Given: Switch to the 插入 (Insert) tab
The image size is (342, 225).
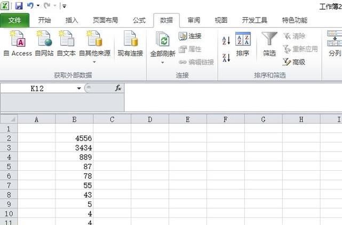Looking at the screenshot, I should pyautogui.click(x=71, y=20).
